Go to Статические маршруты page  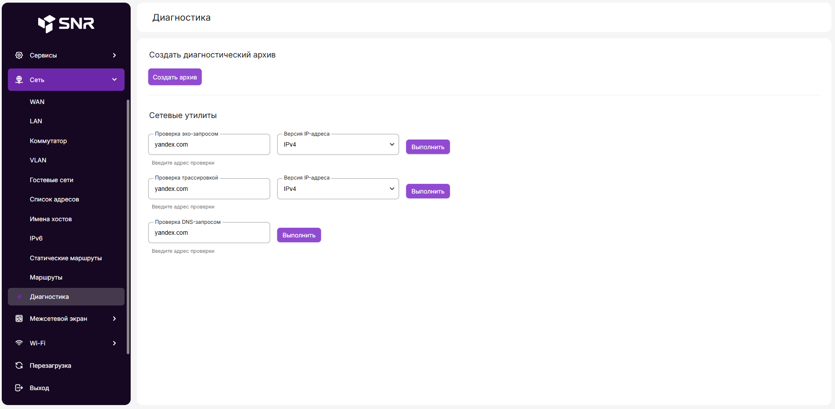(66, 258)
